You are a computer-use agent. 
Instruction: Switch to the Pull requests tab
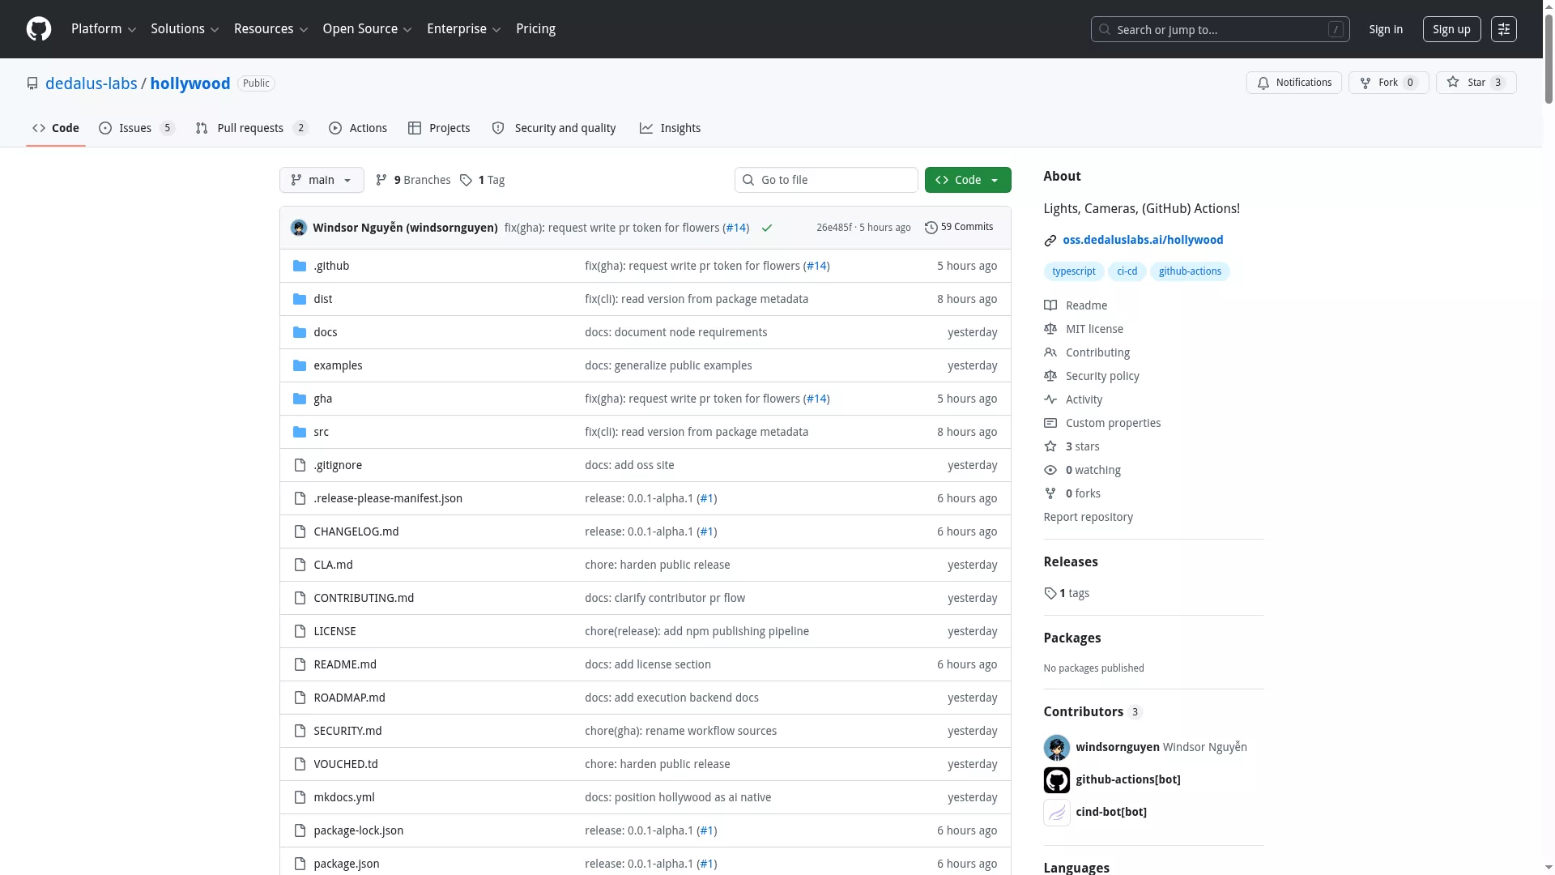[252, 128]
